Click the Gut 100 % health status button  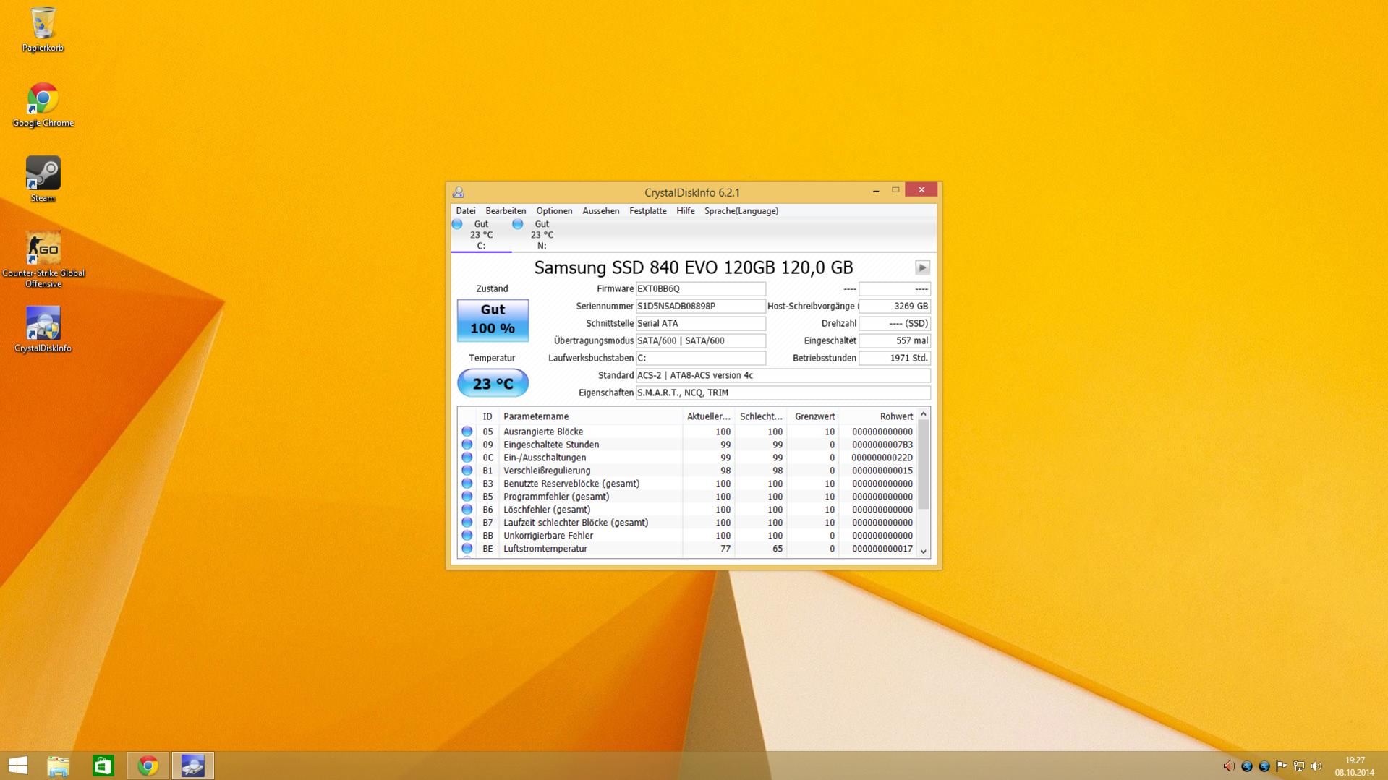pos(493,320)
